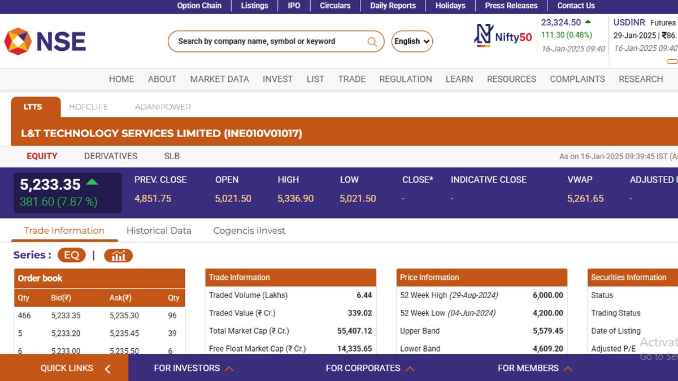The height and width of the screenshot is (381, 678).
Task: Open the English language dropdown
Action: (x=412, y=41)
